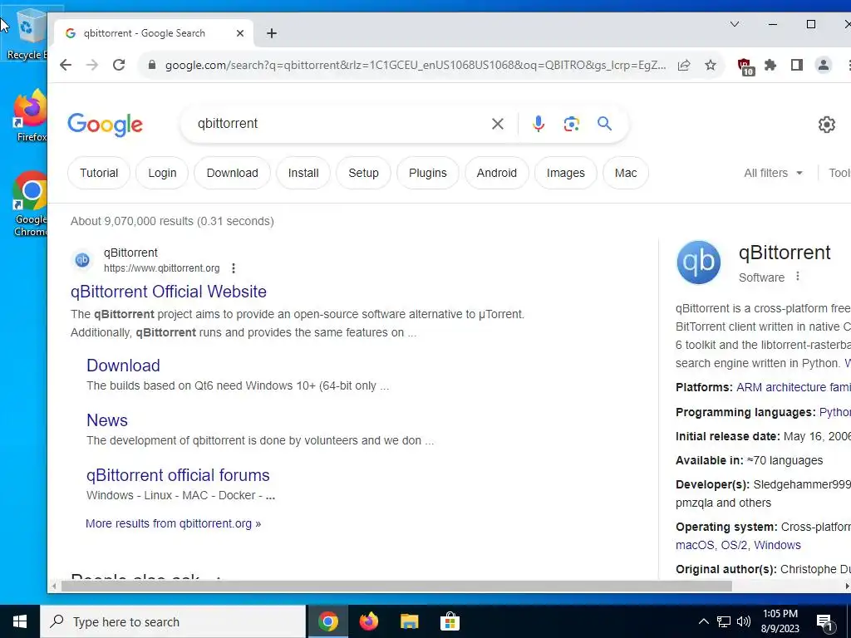The height and width of the screenshot is (638, 851).
Task: Click the result URL https://www.qbittorrent.org
Action: tap(162, 268)
